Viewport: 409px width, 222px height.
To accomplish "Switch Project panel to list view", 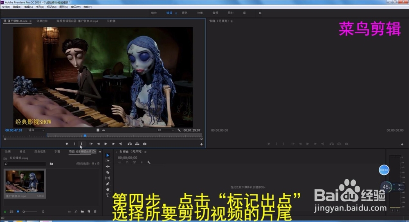I will coord(11,212).
